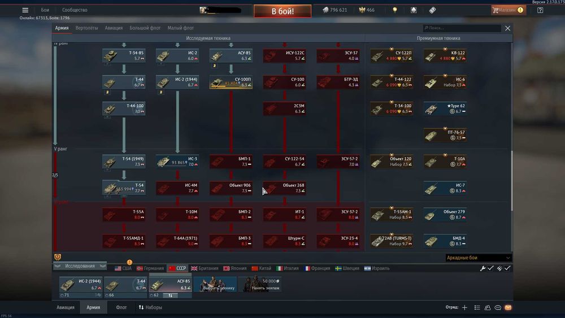Open the Бои menu
Screen dimensions: 565x318
(x=45, y=10)
